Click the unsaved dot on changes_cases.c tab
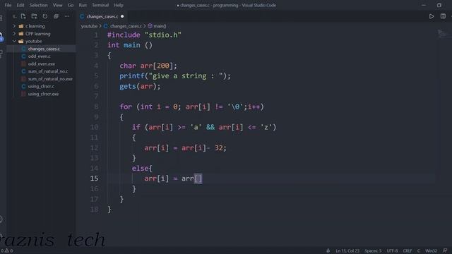The width and height of the screenshot is (452, 254). point(122,16)
